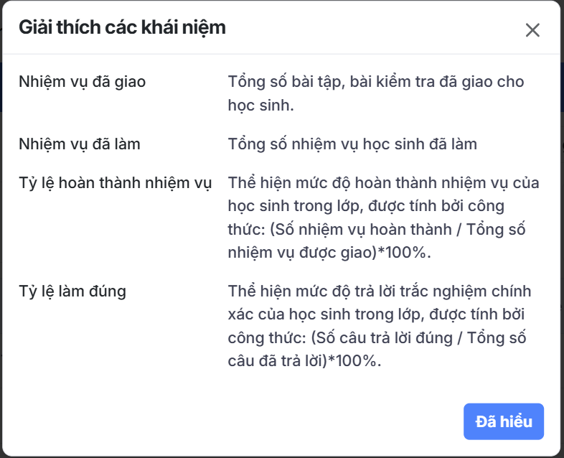Viewport: 564px width, 458px height.
Task: Click line Thể hiện mức độ trả lời trắc nghiệm
Action: pyautogui.click(x=380, y=291)
